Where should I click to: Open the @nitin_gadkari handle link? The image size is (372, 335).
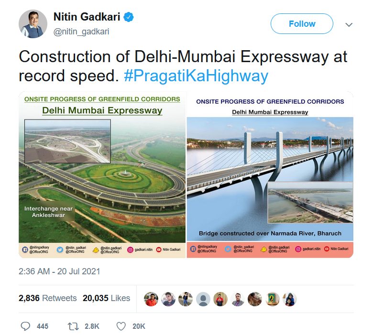81,32
